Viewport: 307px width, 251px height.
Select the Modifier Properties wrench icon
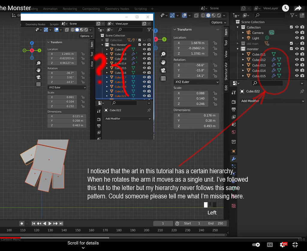[234, 159]
